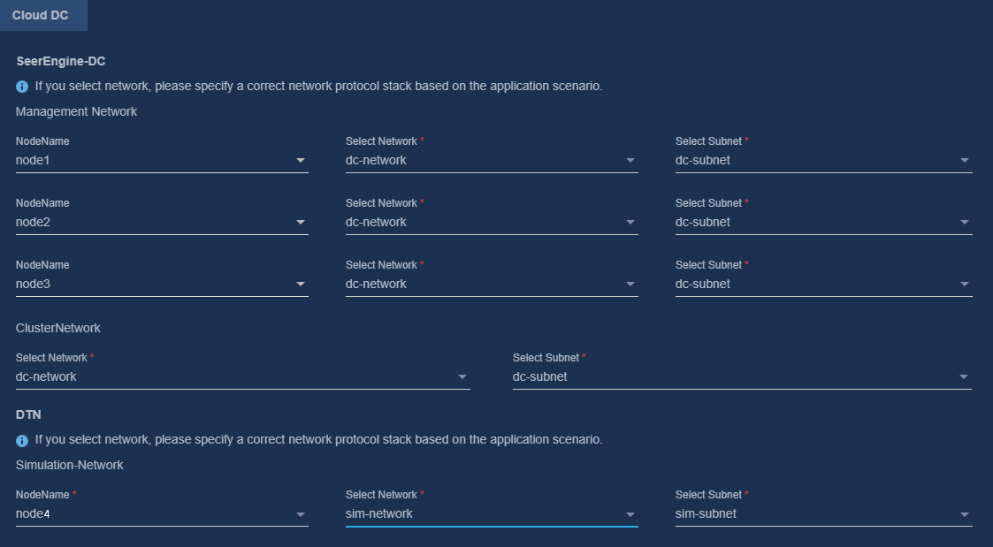The width and height of the screenshot is (993, 547).
Task: Open node3 row Select Network dropdown
Action: (492, 284)
